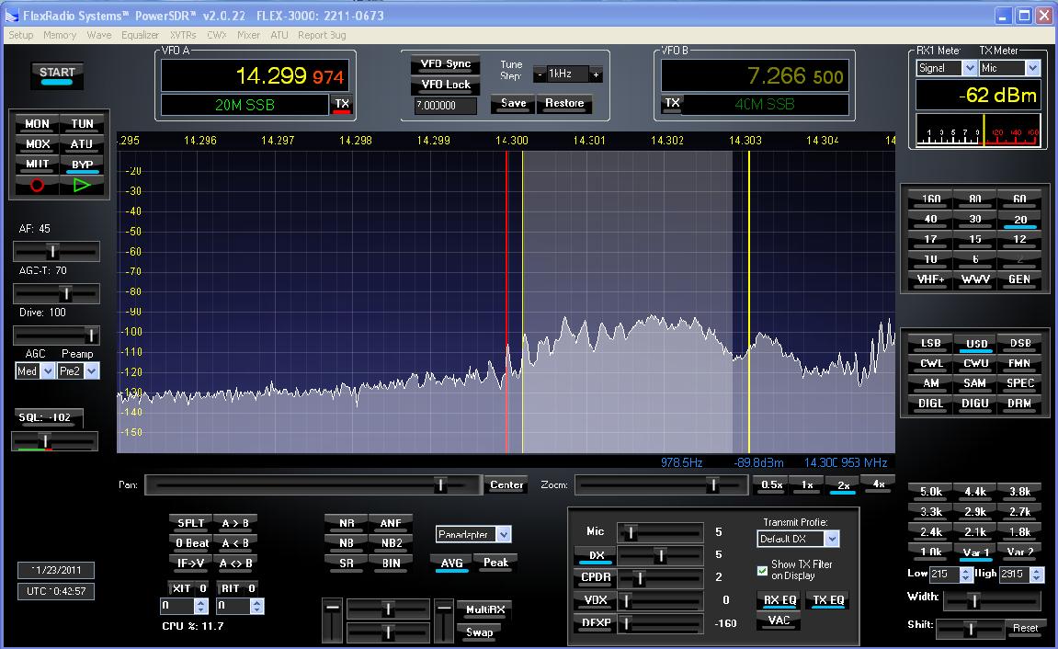Select the 160 meter band button
The image size is (1058, 649).
pos(930,199)
